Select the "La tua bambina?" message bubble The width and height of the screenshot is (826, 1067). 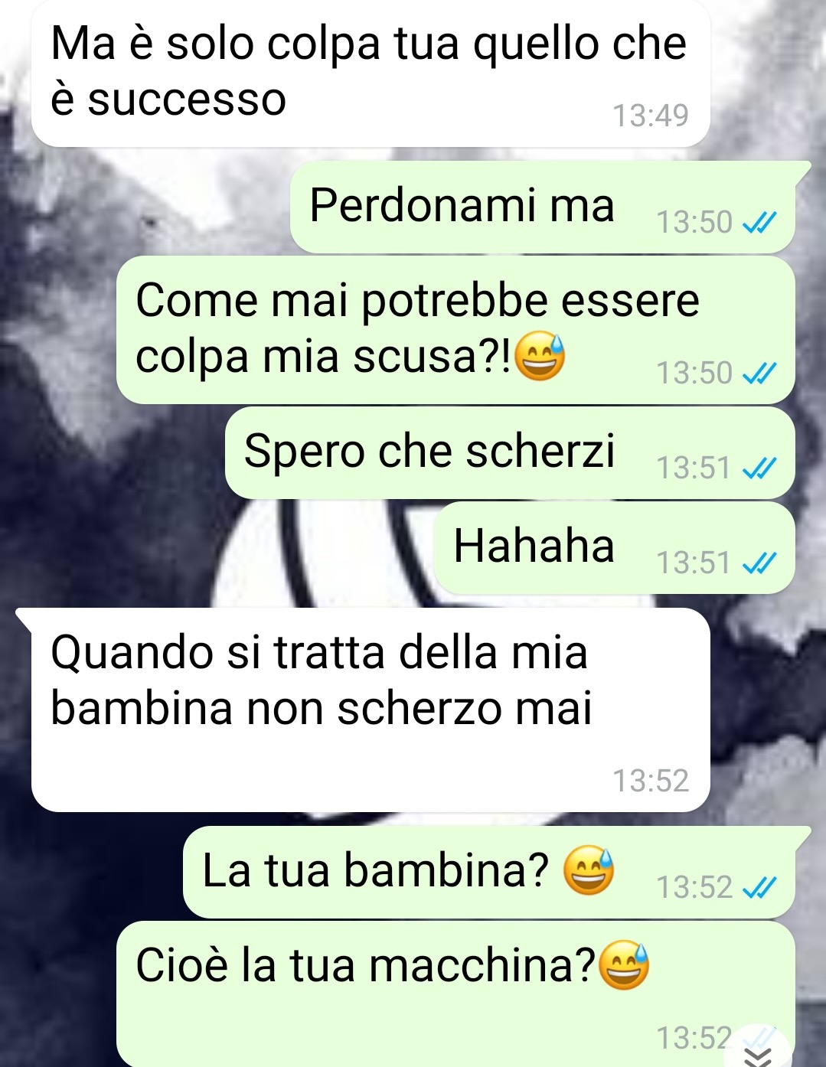click(489, 872)
